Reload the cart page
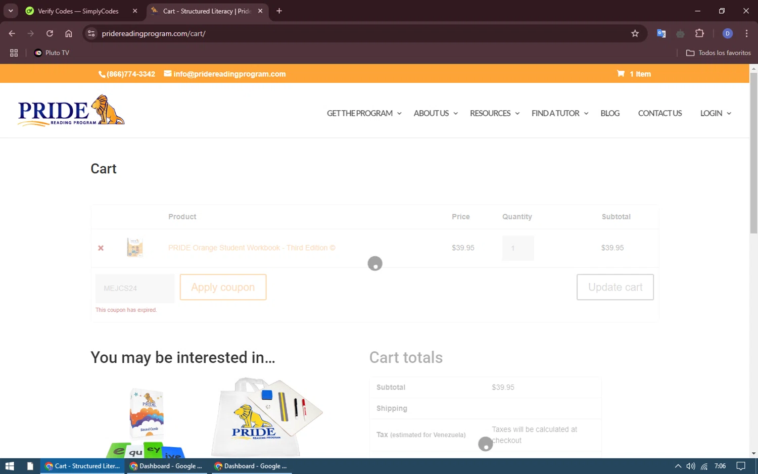The width and height of the screenshot is (758, 474). click(x=50, y=33)
